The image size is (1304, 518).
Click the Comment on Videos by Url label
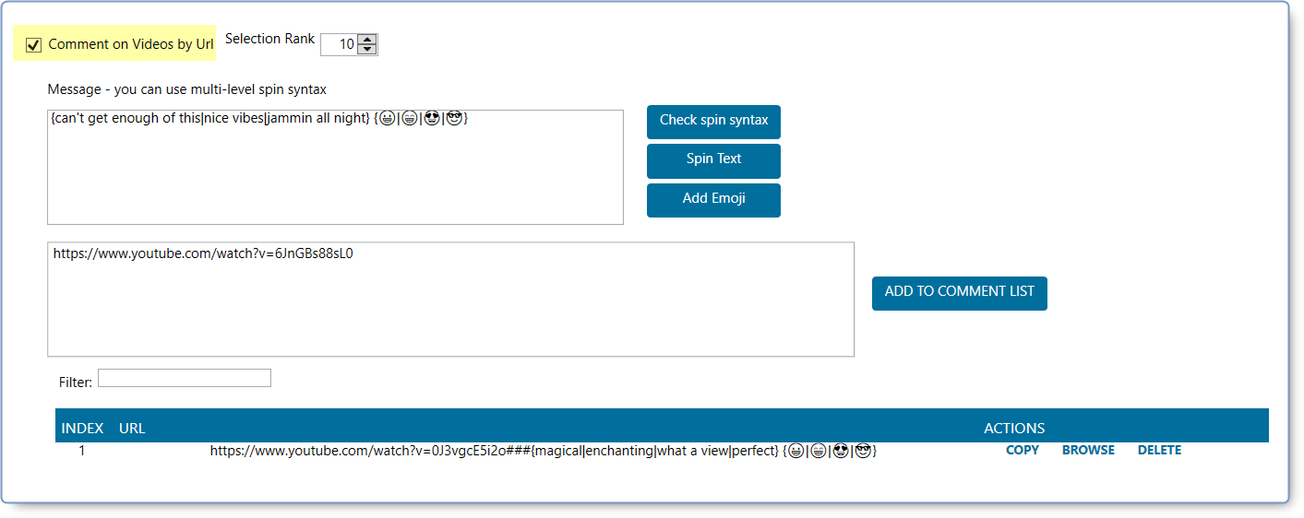click(x=130, y=44)
